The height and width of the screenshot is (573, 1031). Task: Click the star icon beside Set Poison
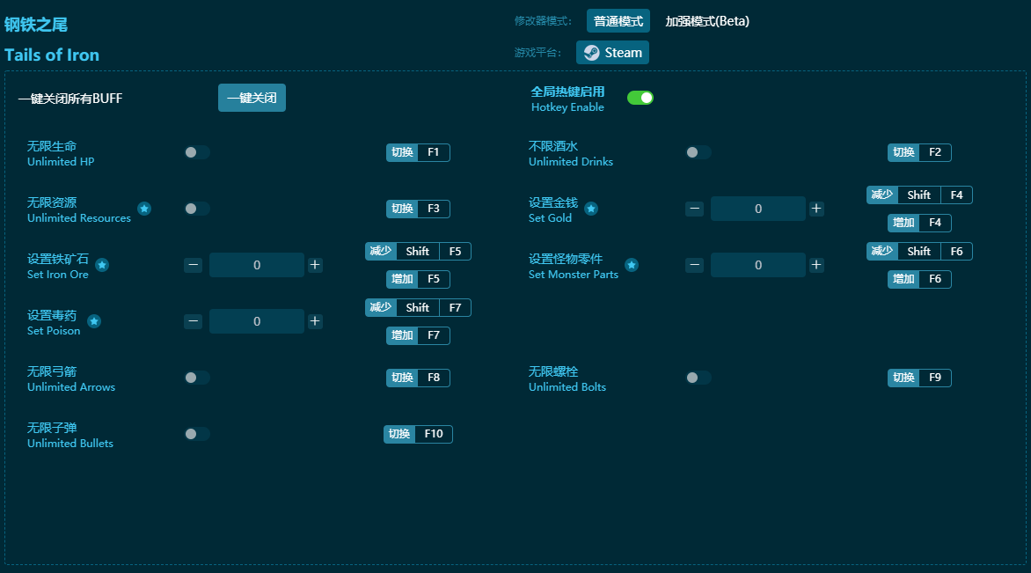pyautogui.click(x=94, y=321)
